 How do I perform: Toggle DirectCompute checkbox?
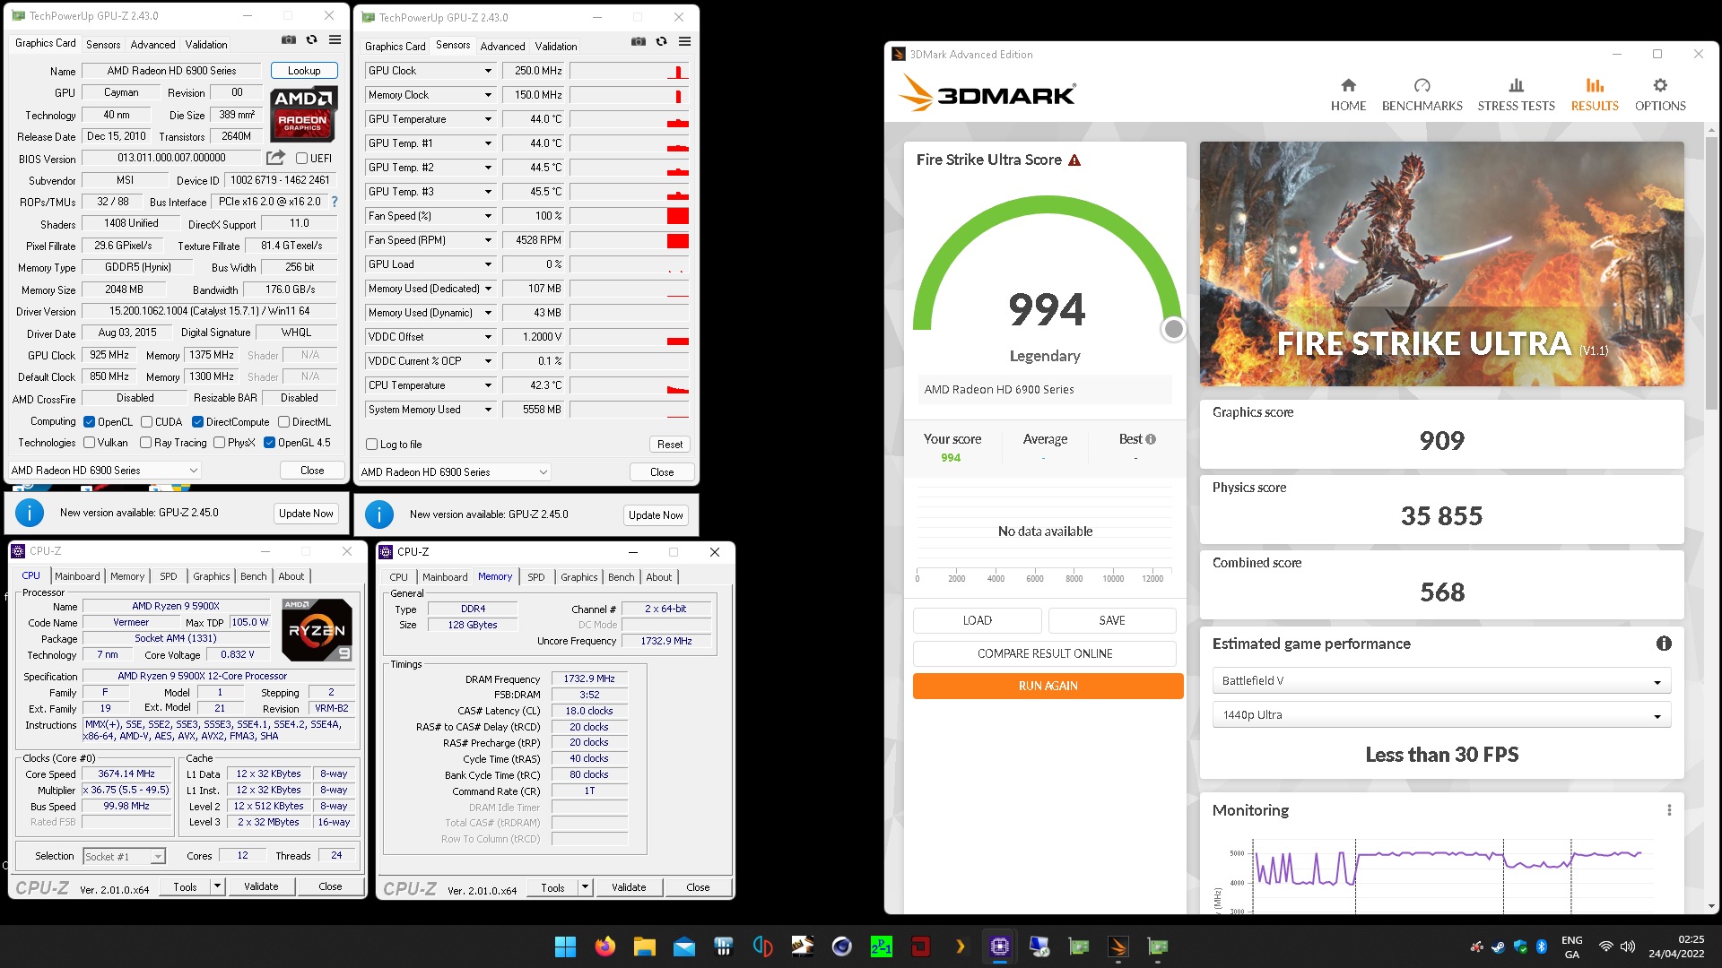198,422
